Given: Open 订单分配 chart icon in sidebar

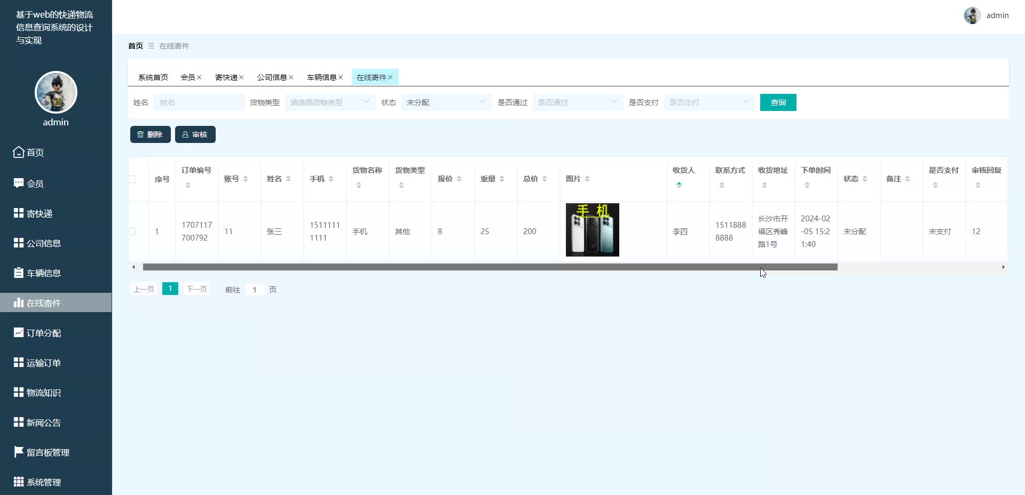Looking at the screenshot, I should (x=19, y=332).
